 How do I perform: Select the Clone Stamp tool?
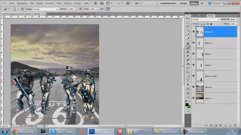click(x=188, y=52)
